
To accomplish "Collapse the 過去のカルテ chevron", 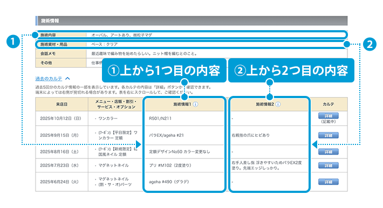I will [x=67, y=78].
